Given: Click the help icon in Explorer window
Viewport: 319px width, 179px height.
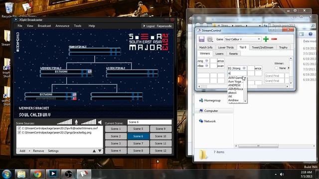Looking at the screenshot, I should pyautogui.click(x=310, y=34).
